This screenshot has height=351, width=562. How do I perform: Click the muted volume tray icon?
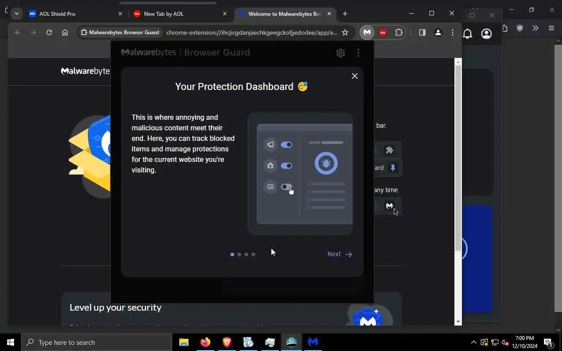coord(505,342)
